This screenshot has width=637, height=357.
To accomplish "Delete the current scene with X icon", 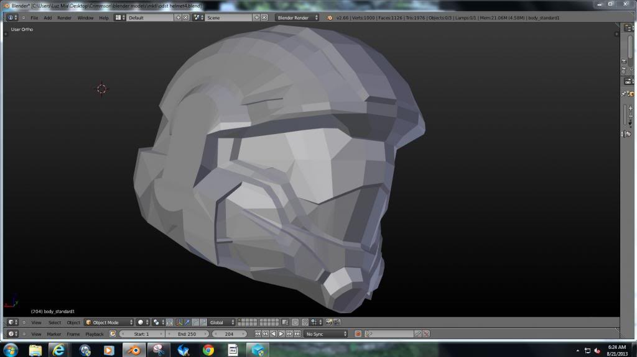I will [x=264, y=18].
